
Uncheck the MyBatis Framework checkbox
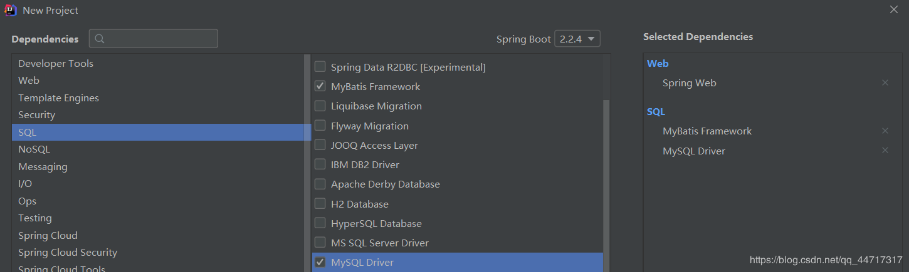(320, 86)
